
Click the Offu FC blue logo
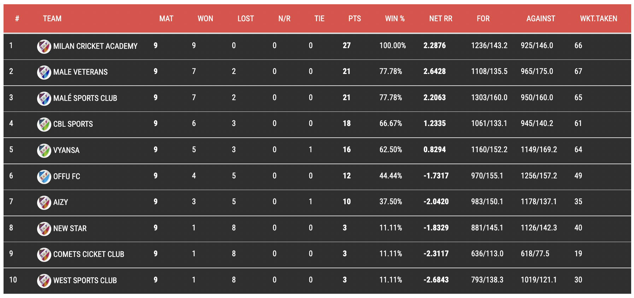pyautogui.click(x=44, y=177)
